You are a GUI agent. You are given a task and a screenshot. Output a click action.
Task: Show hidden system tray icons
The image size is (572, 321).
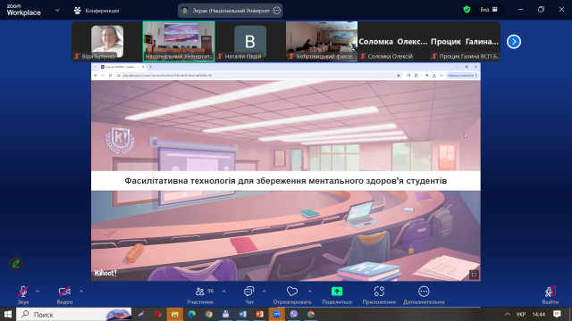tap(508, 314)
